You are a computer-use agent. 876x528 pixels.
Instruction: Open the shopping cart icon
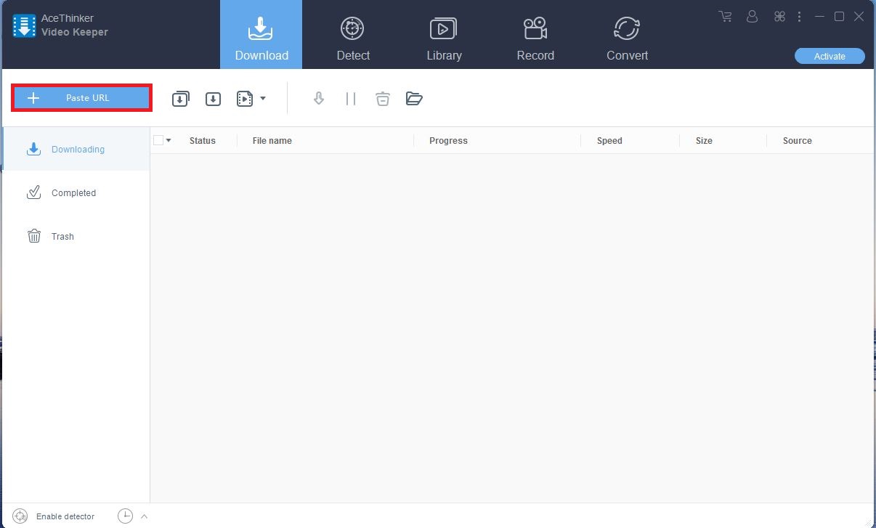(x=725, y=16)
